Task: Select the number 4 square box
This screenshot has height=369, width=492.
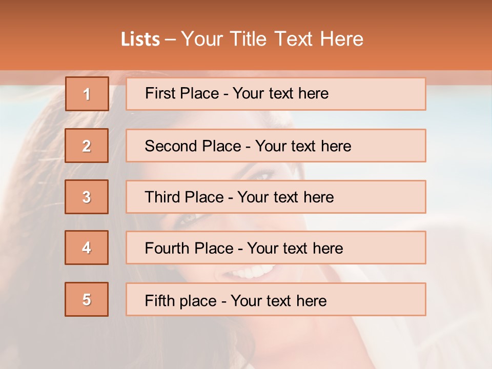Action: (87, 248)
